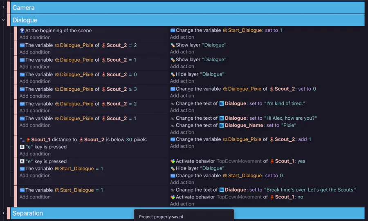The image size is (368, 221).
Task: Select action setting text "Hi Alex, how are you?"
Action: tap(243, 118)
